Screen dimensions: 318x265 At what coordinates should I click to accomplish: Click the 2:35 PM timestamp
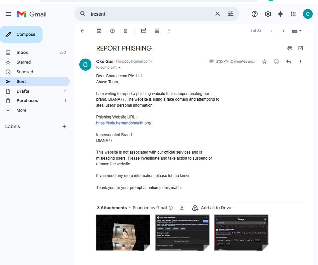(x=236, y=62)
